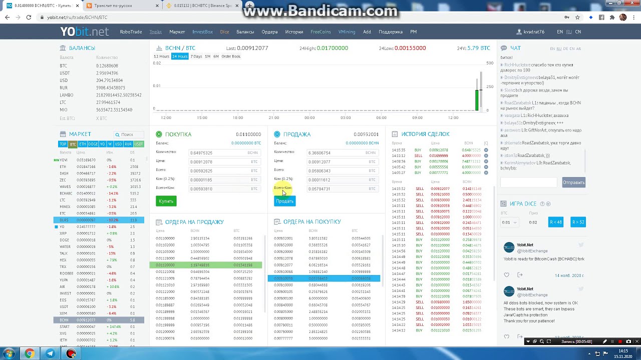Switch site language to EN
Screen dimensions: 641x360
point(560,32)
